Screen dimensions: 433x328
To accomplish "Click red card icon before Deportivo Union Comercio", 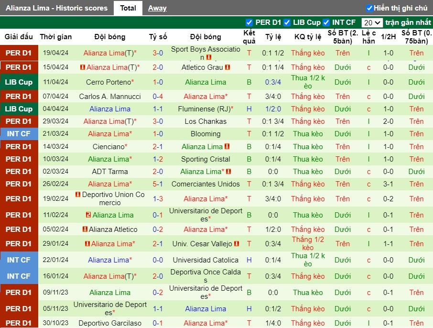I will [78, 195].
